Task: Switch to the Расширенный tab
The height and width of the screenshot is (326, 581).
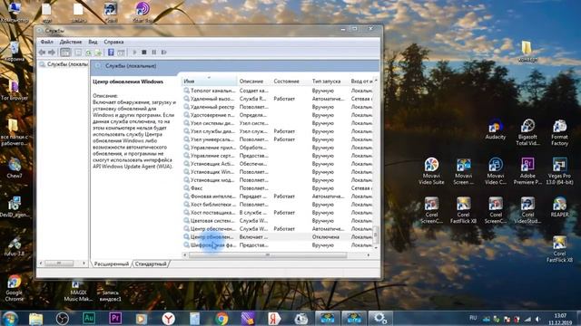Action: click(x=111, y=264)
